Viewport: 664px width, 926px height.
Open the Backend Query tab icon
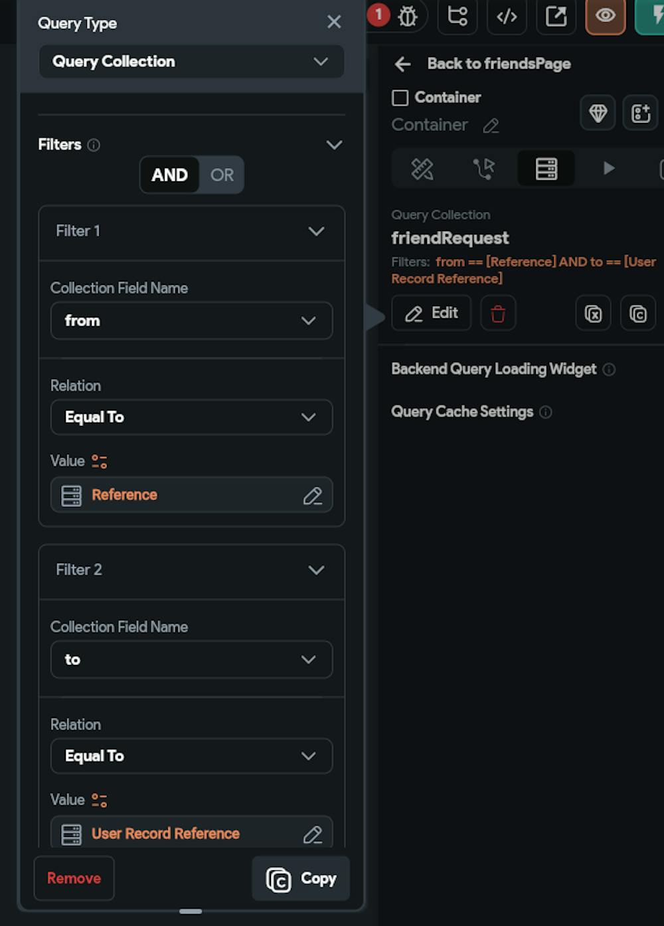point(546,169)
